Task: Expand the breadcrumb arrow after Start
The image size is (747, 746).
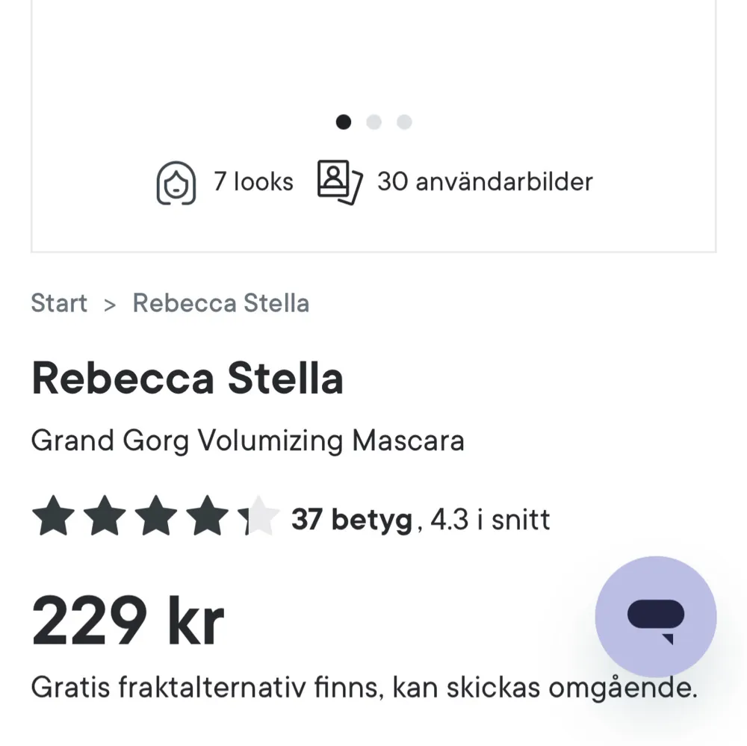Action: pyautogui.click(x=111, y=304)
